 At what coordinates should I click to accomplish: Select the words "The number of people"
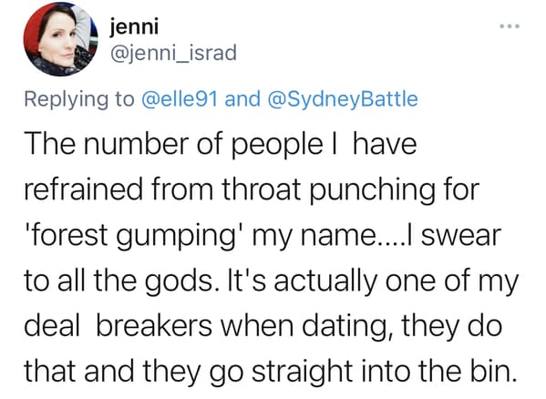pyautogui.click(x=173, y=145)
